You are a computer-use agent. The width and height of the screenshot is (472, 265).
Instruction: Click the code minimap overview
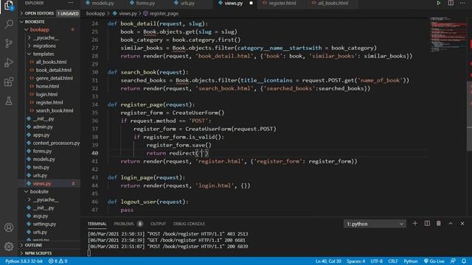448,35
